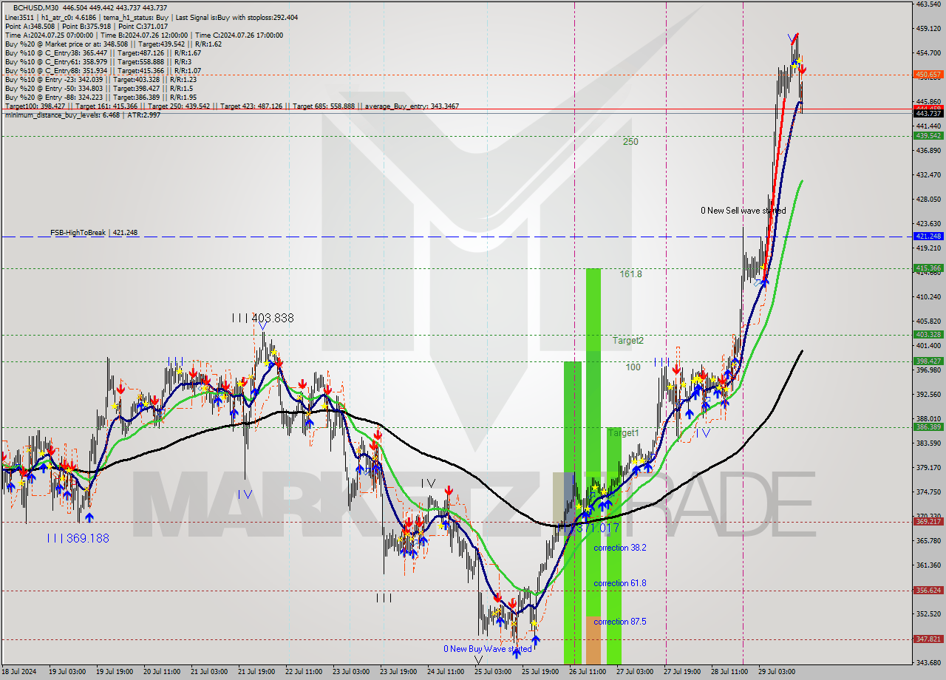This screenshot has height=680, width=946.
Task: Click the 403.328 green price tag
Action: click(x=928, y=335)
